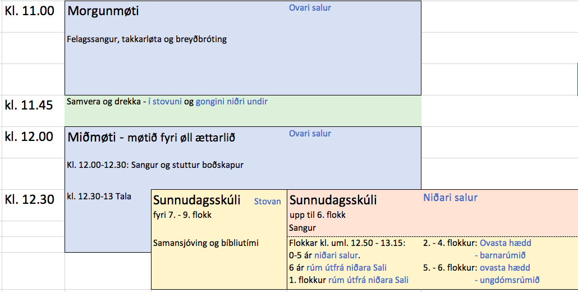
Task: Click '1. flokkur rúm útfrá niðara Sali' line
Action: 348,280
